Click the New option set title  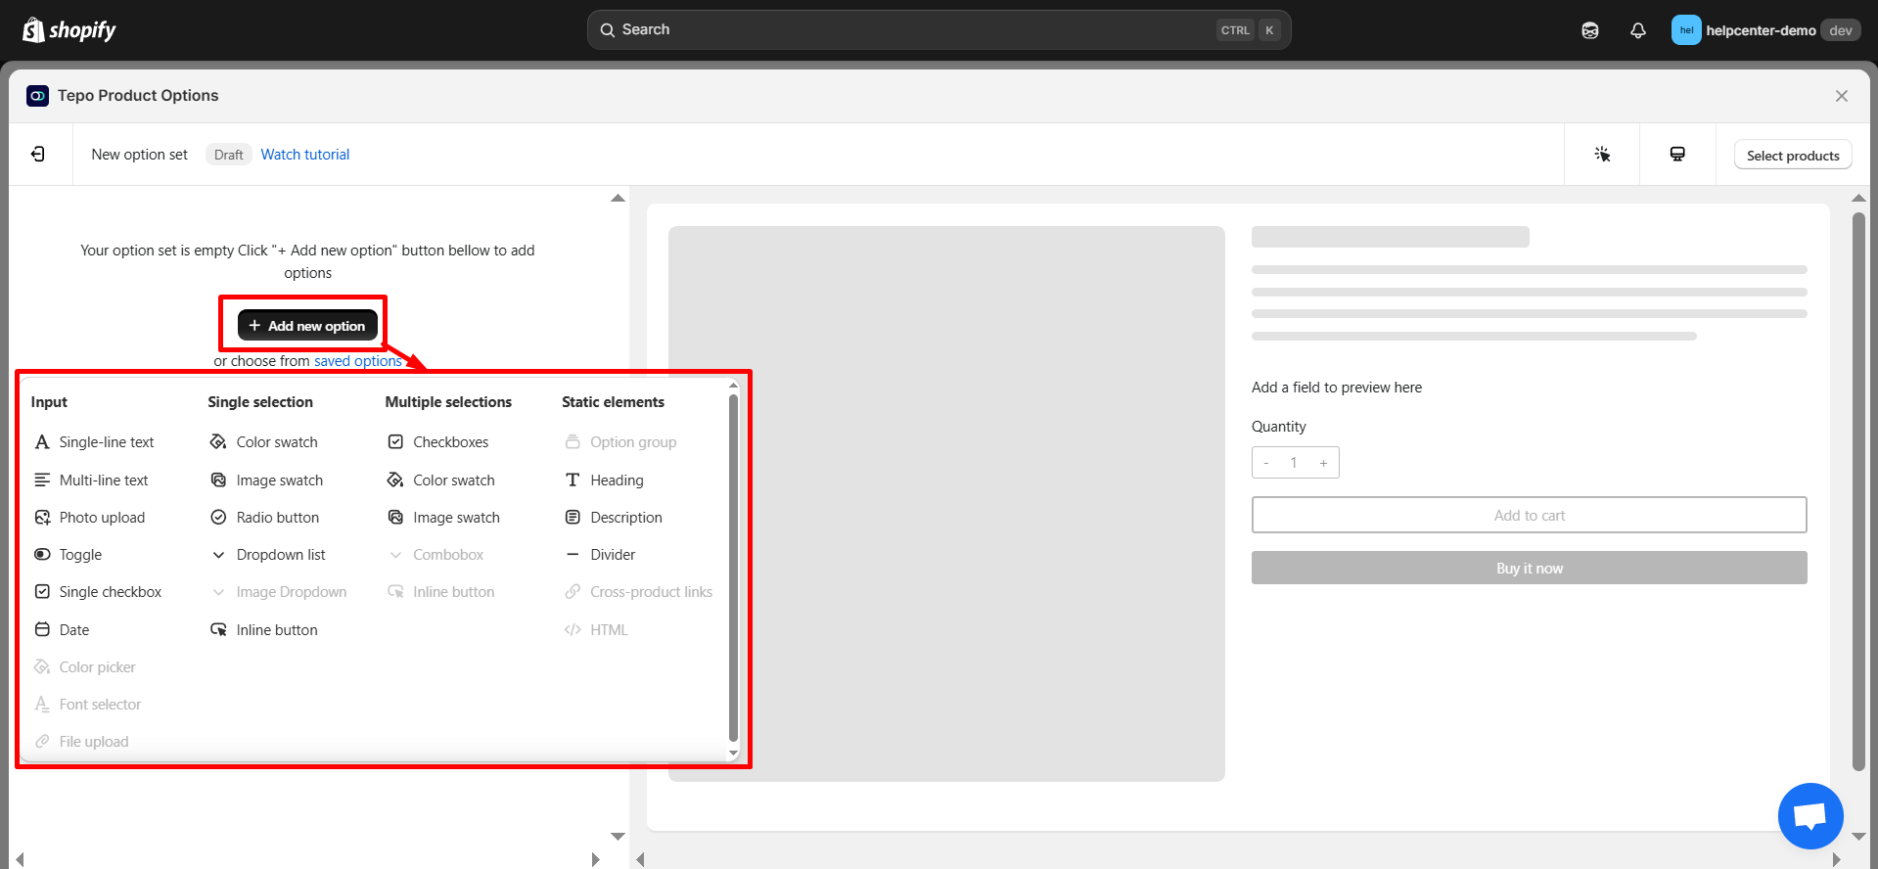pyautogui.click(x=140, y=155)
